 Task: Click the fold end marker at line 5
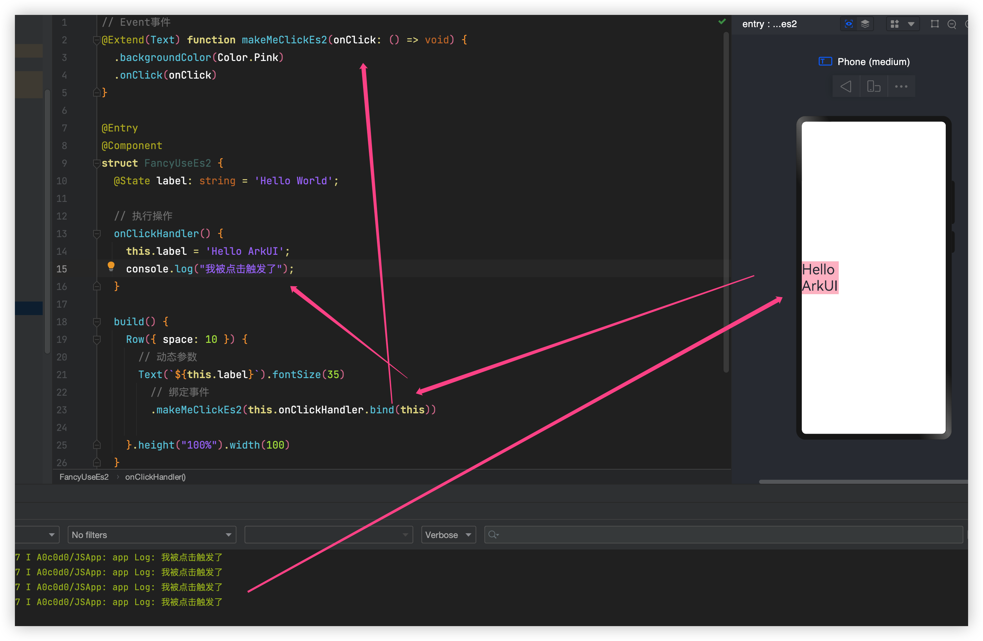[x=97, y=92]
